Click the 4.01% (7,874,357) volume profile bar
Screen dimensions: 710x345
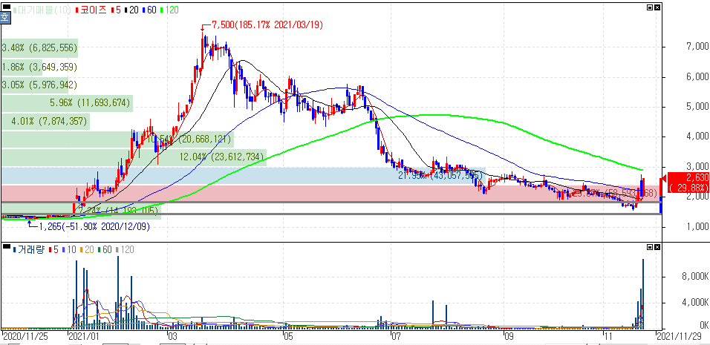click(x=45, y=122)
